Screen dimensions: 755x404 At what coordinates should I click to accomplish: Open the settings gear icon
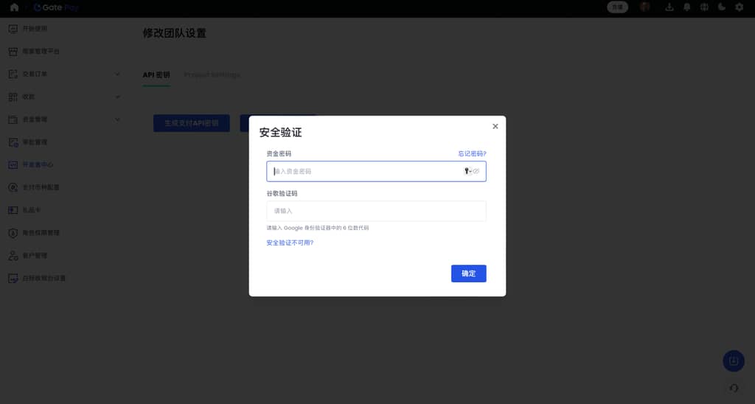tap(740, 7)
